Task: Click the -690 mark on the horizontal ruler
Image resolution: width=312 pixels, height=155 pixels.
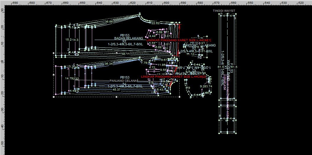Action: (x=14, y=3)
